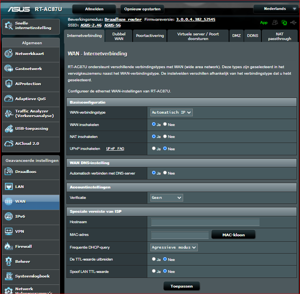Switch to the Dubbel WAN tab
The height and width of the screenshot is (294, 300).
(x=119, y=36)
